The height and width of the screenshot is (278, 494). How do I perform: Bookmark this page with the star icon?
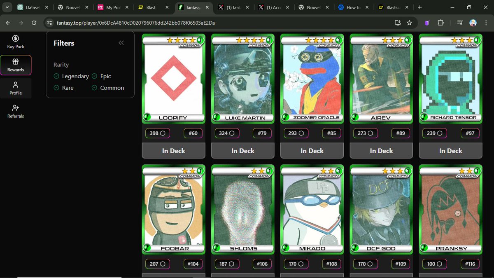[409, 23]
